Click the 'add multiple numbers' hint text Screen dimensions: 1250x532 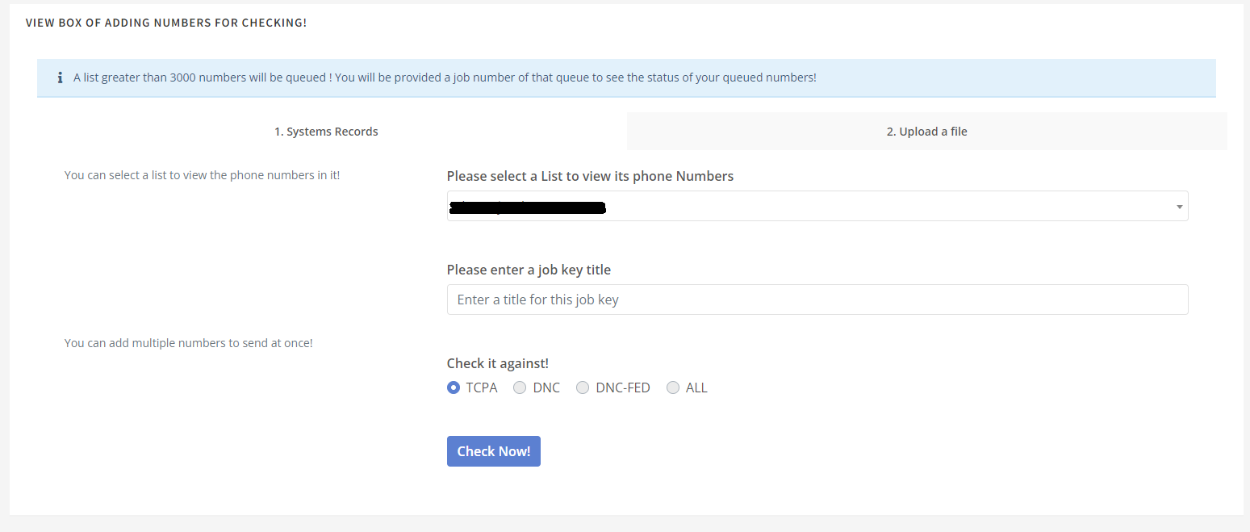click(x=188, y=343)
